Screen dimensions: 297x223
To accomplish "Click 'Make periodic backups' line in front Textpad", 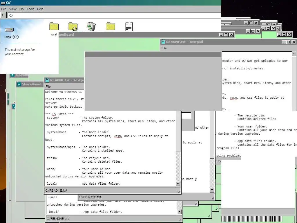I will [64, 107].
